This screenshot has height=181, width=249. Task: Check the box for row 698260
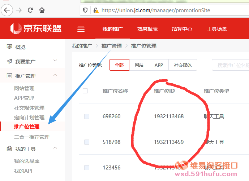point(87,116)
